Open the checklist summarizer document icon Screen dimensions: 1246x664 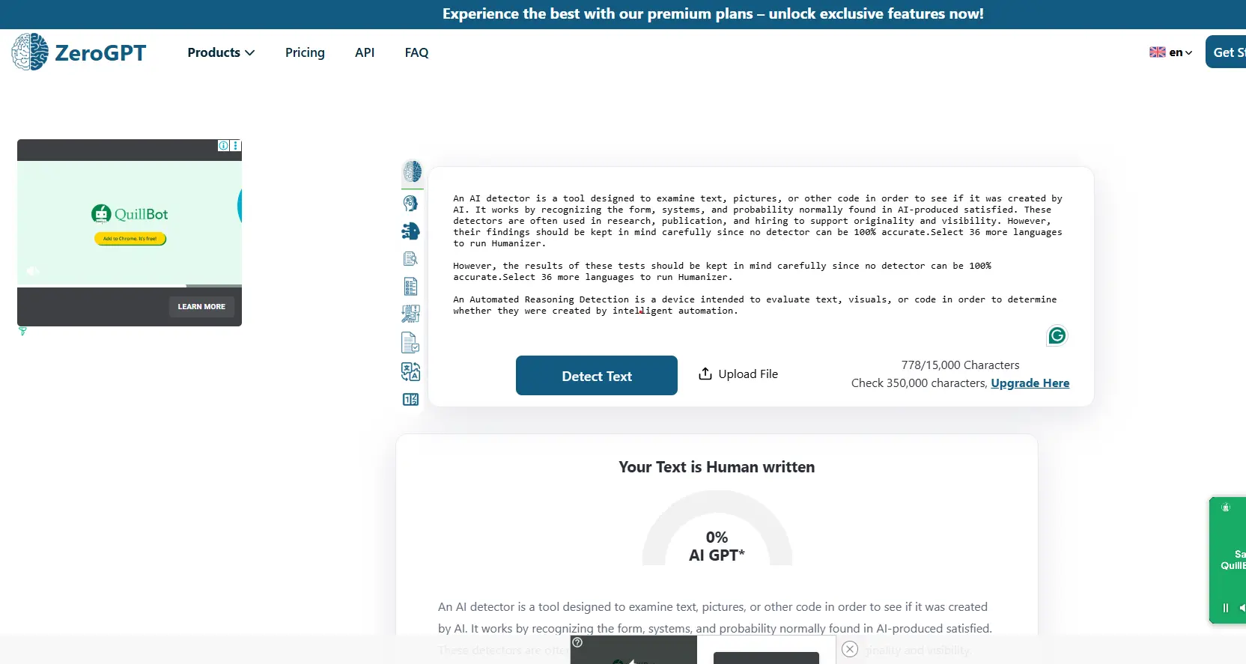coord(410,287)
